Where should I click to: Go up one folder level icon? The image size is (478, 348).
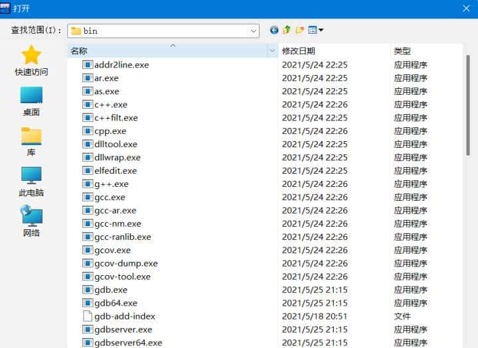pos(287,30)
